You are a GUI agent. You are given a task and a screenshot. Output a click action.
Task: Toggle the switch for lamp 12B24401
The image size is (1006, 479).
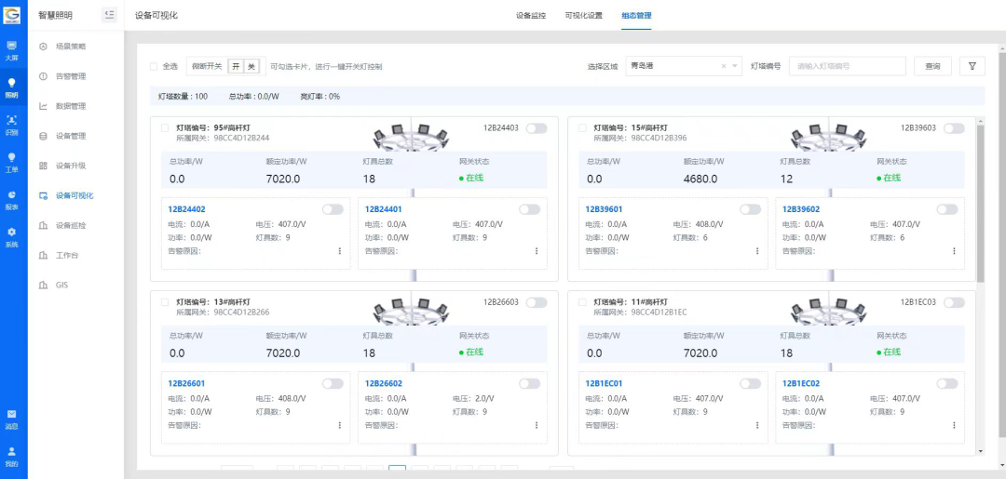(x=530, y=209)
